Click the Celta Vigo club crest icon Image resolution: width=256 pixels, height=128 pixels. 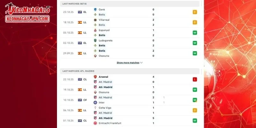(x=95, y=108)
